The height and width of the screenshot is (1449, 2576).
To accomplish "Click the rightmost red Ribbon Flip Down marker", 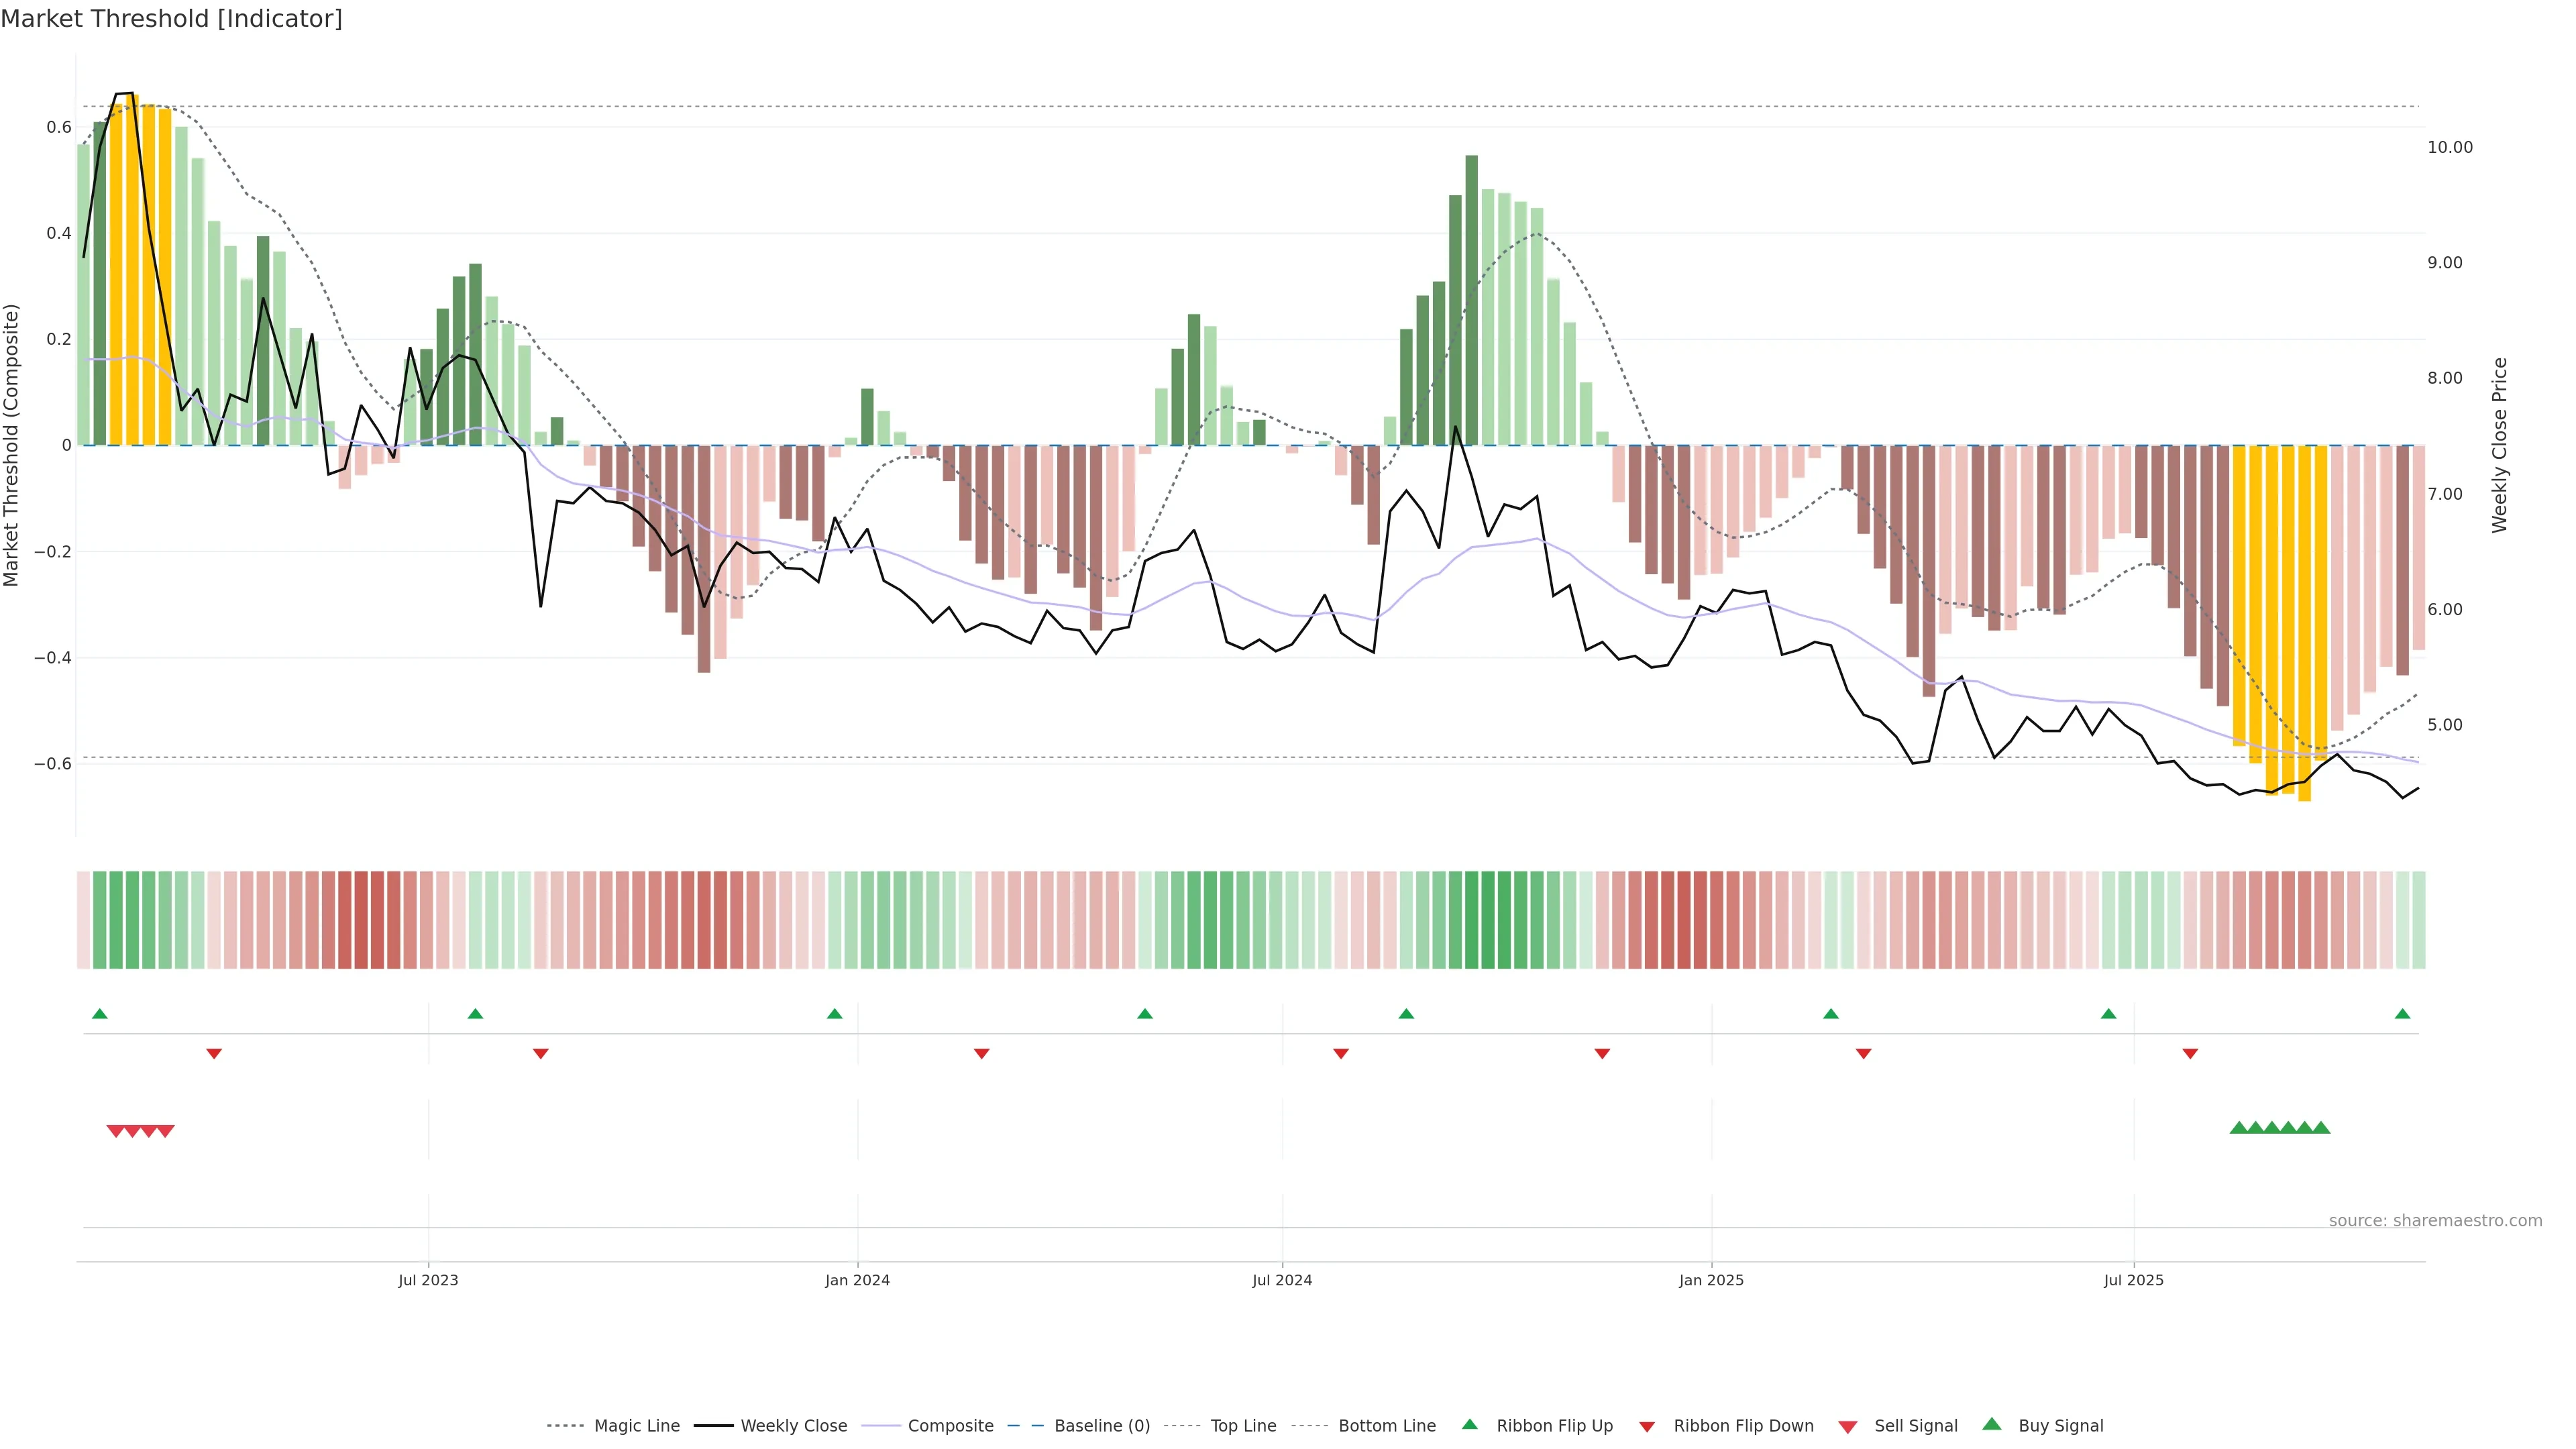I will pos(2190,1053).
